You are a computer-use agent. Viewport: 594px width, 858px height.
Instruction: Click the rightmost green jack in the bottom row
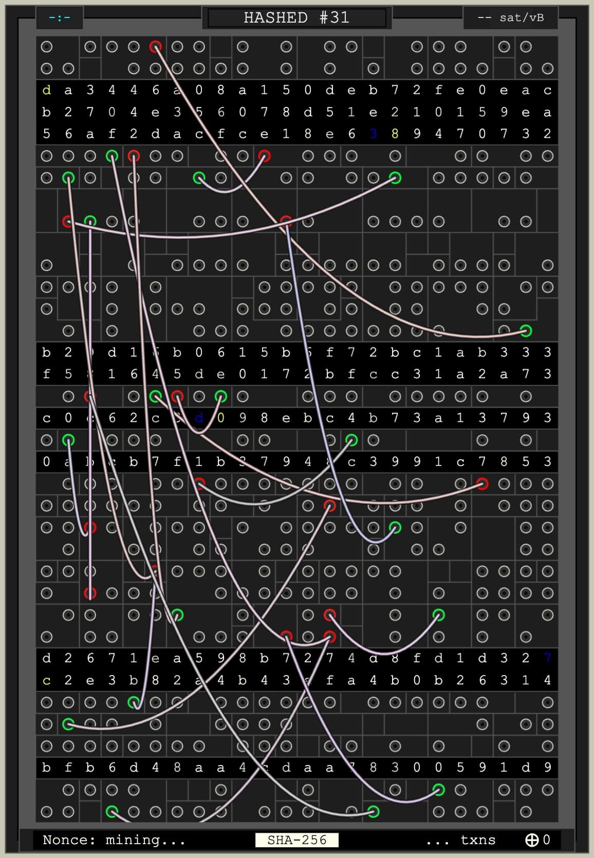coord(374,812)
